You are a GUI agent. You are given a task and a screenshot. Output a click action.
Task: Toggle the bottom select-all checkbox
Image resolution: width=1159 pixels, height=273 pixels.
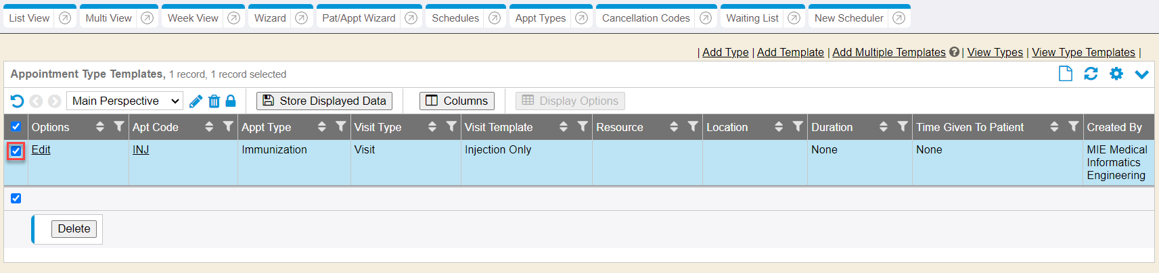click(16, 198)
